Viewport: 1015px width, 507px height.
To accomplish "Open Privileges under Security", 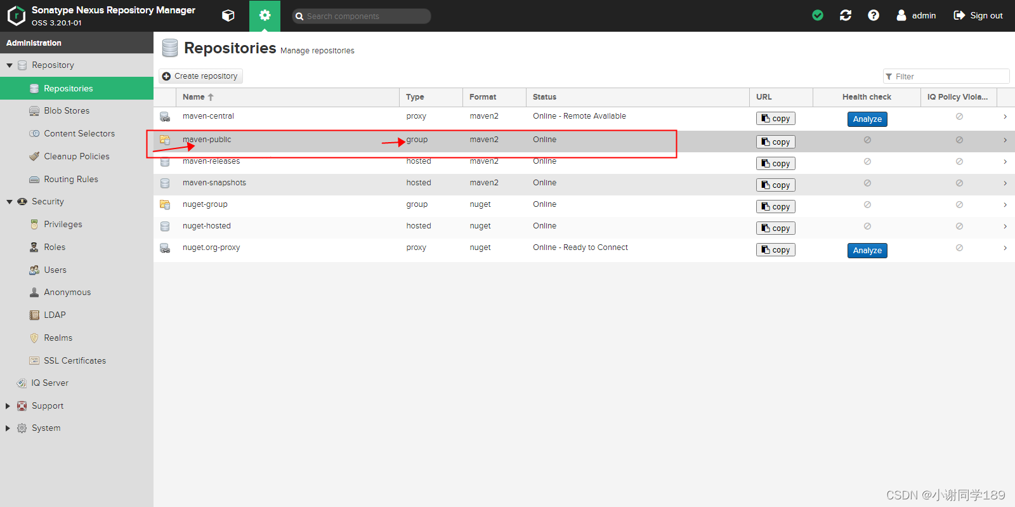I will pyautogui.click(x=63, y=224).
